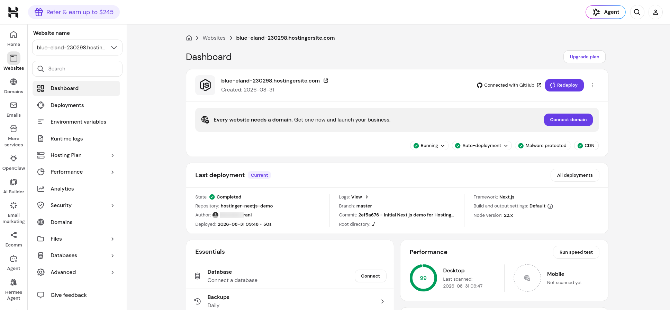Click the search magnifier icon in header
Image resolution: width=670 pixels, height=310 pixels.
pos(637,12)
